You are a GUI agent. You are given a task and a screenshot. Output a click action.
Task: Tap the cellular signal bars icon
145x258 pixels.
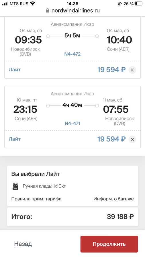pos(5,4)
